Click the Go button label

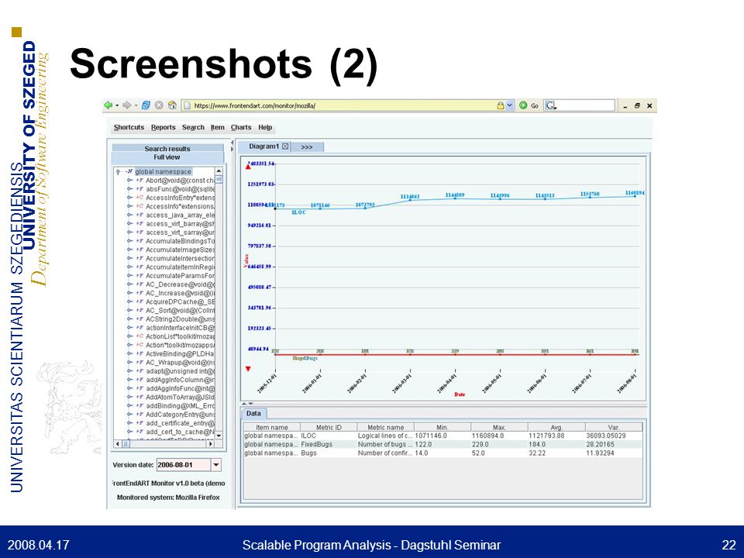coord(534,106)
